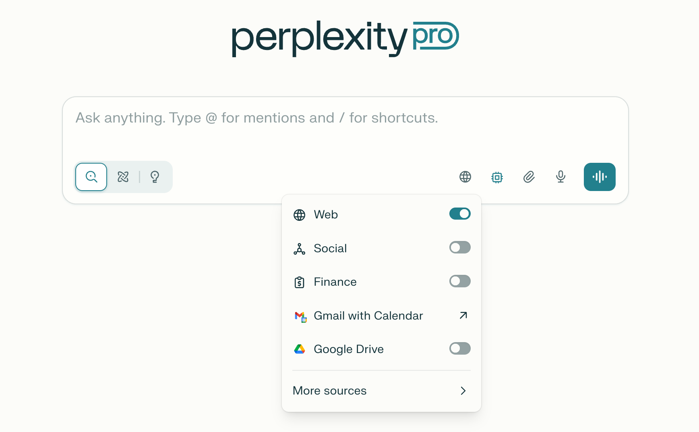
Task: Click the Finance menu label
Action: point(335,282)
